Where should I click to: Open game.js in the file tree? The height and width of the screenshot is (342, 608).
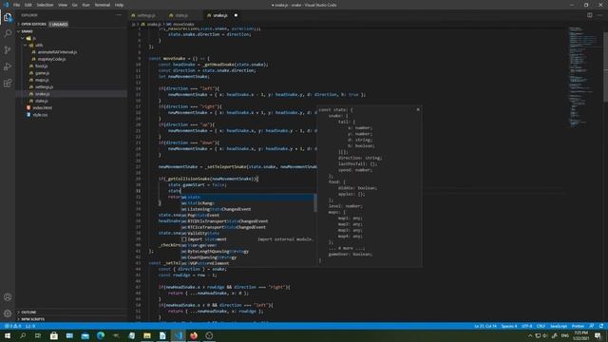(42, 73)
